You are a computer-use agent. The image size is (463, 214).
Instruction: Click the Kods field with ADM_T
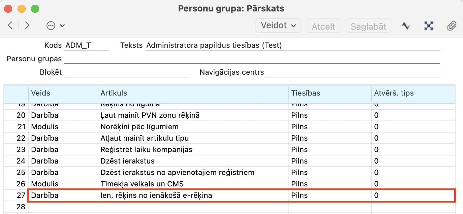86,45
